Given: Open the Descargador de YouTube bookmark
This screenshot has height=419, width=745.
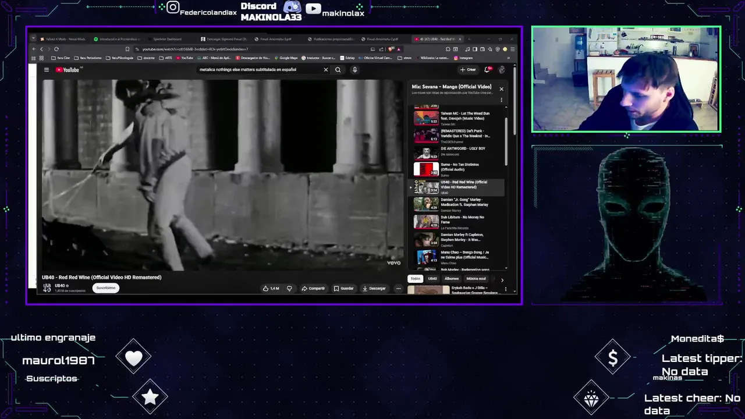Looking at the screenshot, I should pos(252,58).
